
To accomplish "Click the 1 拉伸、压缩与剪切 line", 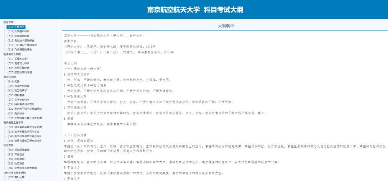I will click(78, 140).
